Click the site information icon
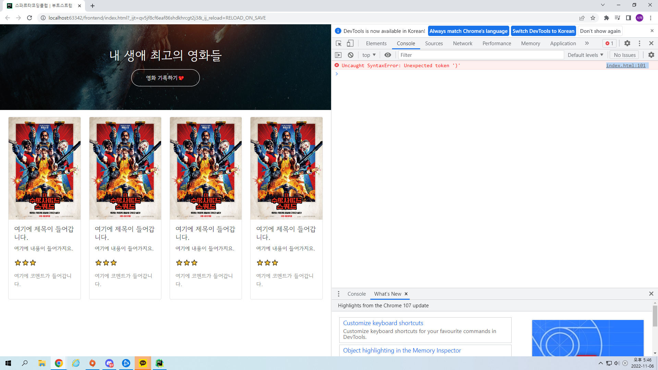Image resolution: width=658 pixels, height=370 pixels. coord(43,18)
